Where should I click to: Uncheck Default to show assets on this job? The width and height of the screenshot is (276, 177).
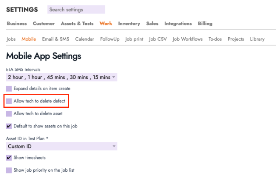9,126
